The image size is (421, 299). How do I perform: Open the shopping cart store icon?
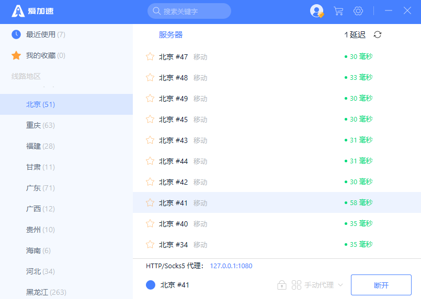coord(338,11)
